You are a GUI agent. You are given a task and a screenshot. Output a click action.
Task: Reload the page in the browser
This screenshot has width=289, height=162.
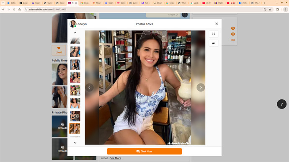point(14,9)
